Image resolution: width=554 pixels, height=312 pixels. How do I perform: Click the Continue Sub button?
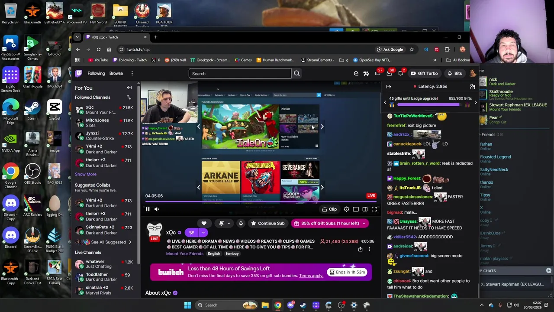point(267,223)
